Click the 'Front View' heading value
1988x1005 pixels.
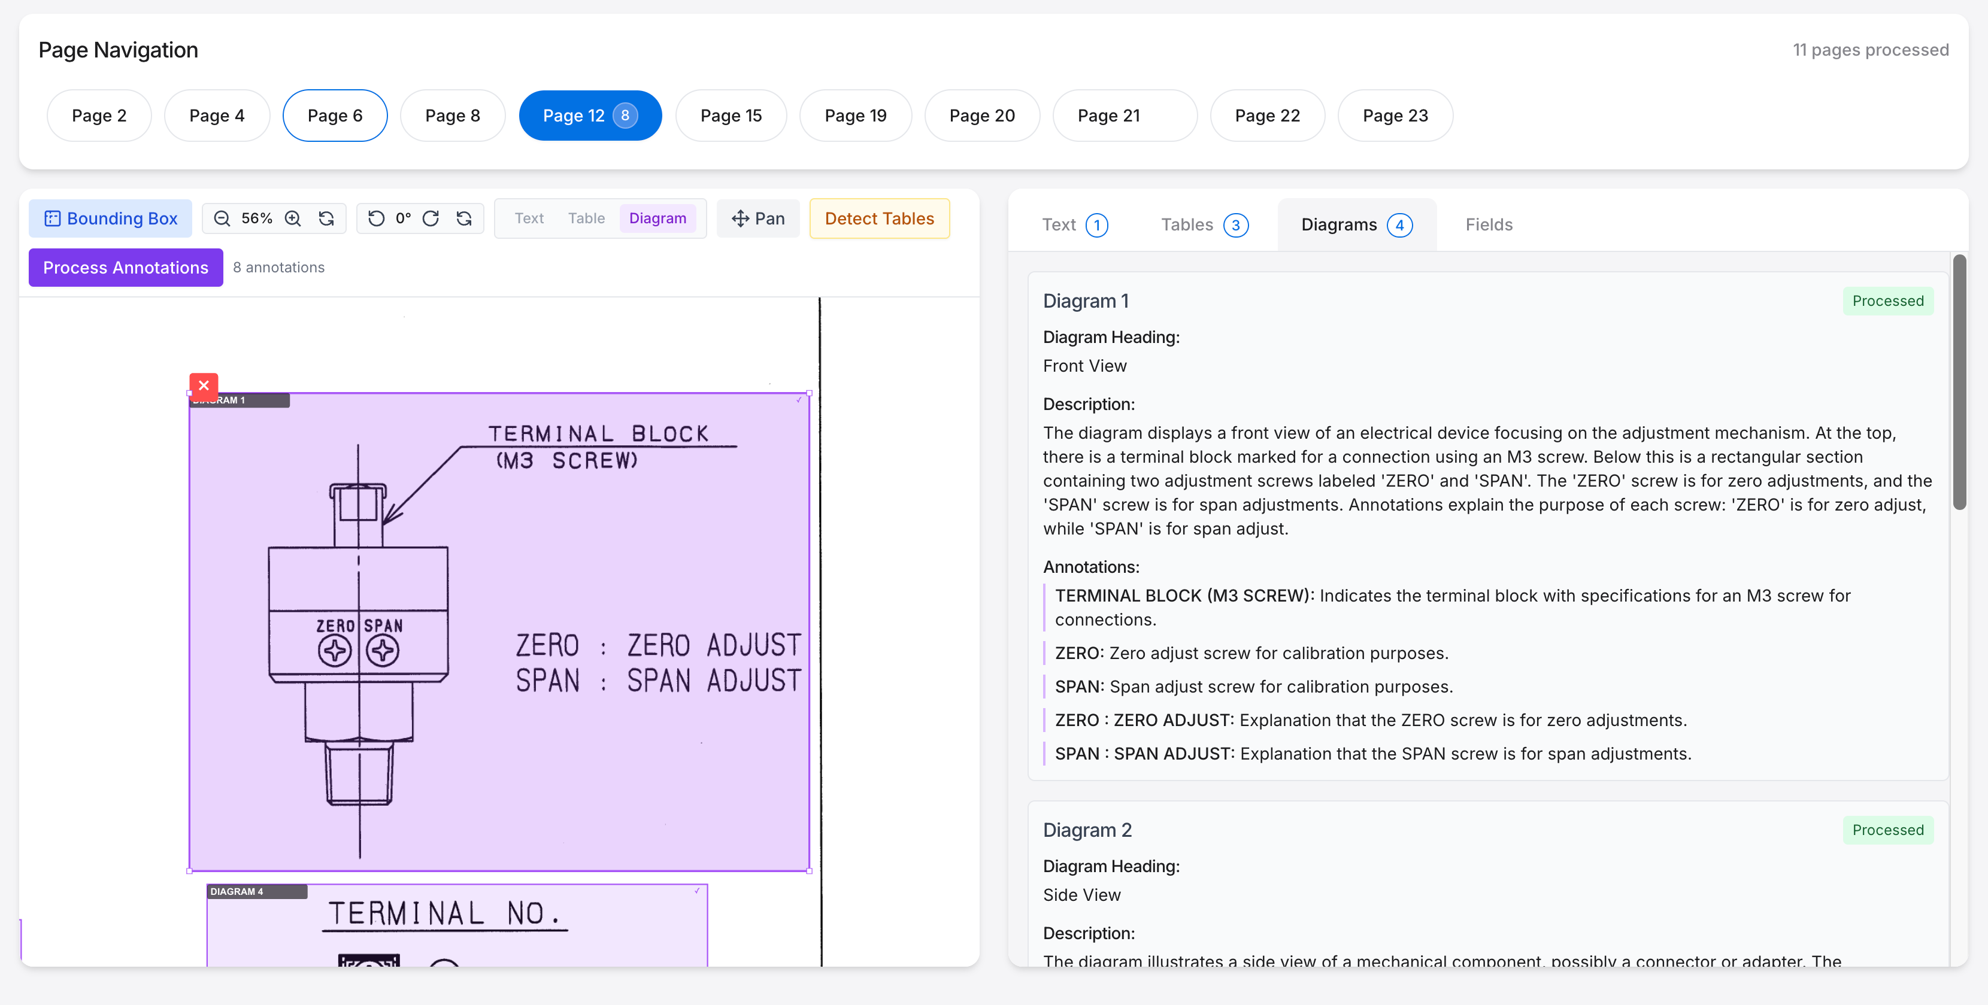1084,366
